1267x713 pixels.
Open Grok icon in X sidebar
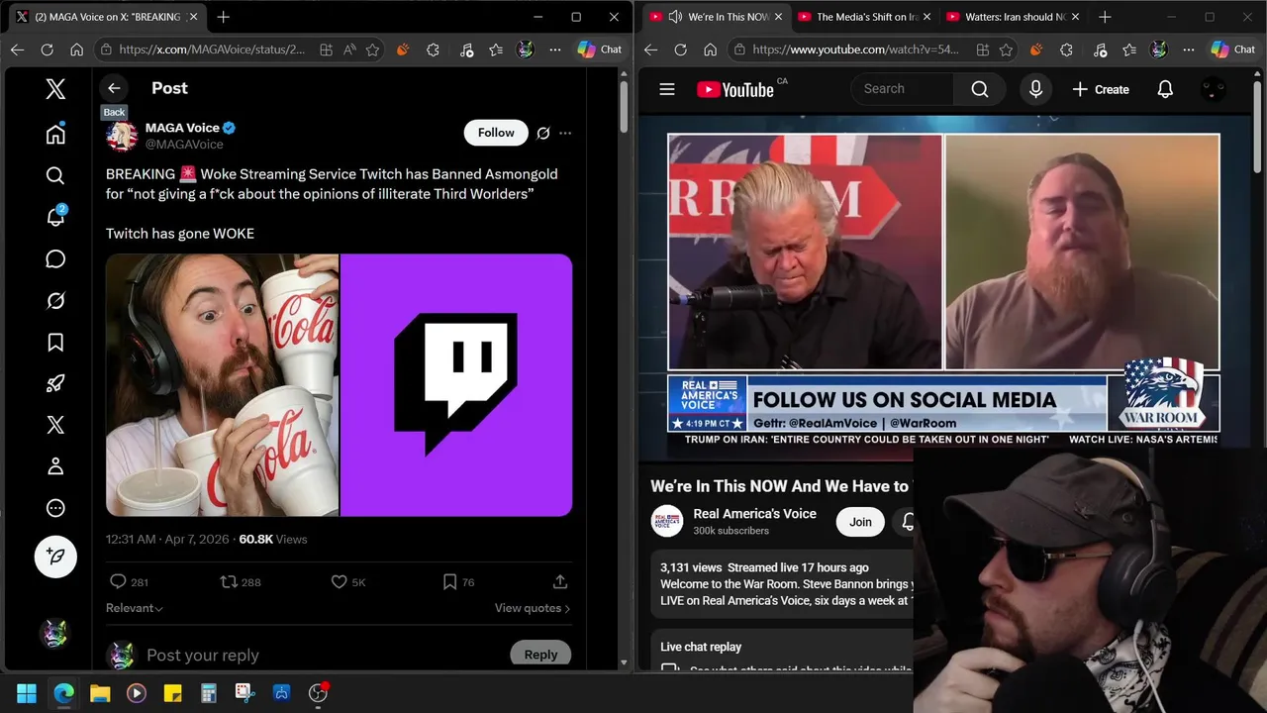(x=55, y=300)
